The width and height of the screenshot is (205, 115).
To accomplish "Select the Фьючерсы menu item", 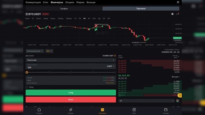I will [x=57, y=2].
